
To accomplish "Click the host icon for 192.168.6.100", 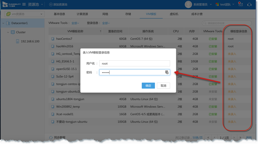I will pyautogui.click(x=17, y=41).
